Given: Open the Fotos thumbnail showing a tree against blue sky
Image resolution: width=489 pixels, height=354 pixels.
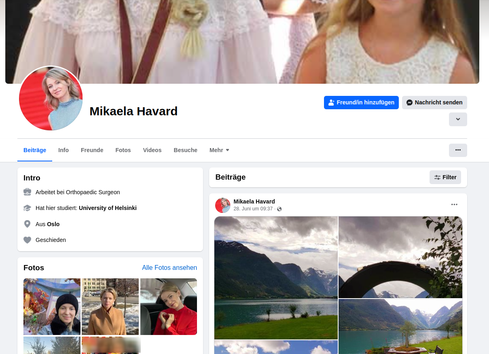Looking at the screenshot, I should (52, 345).
